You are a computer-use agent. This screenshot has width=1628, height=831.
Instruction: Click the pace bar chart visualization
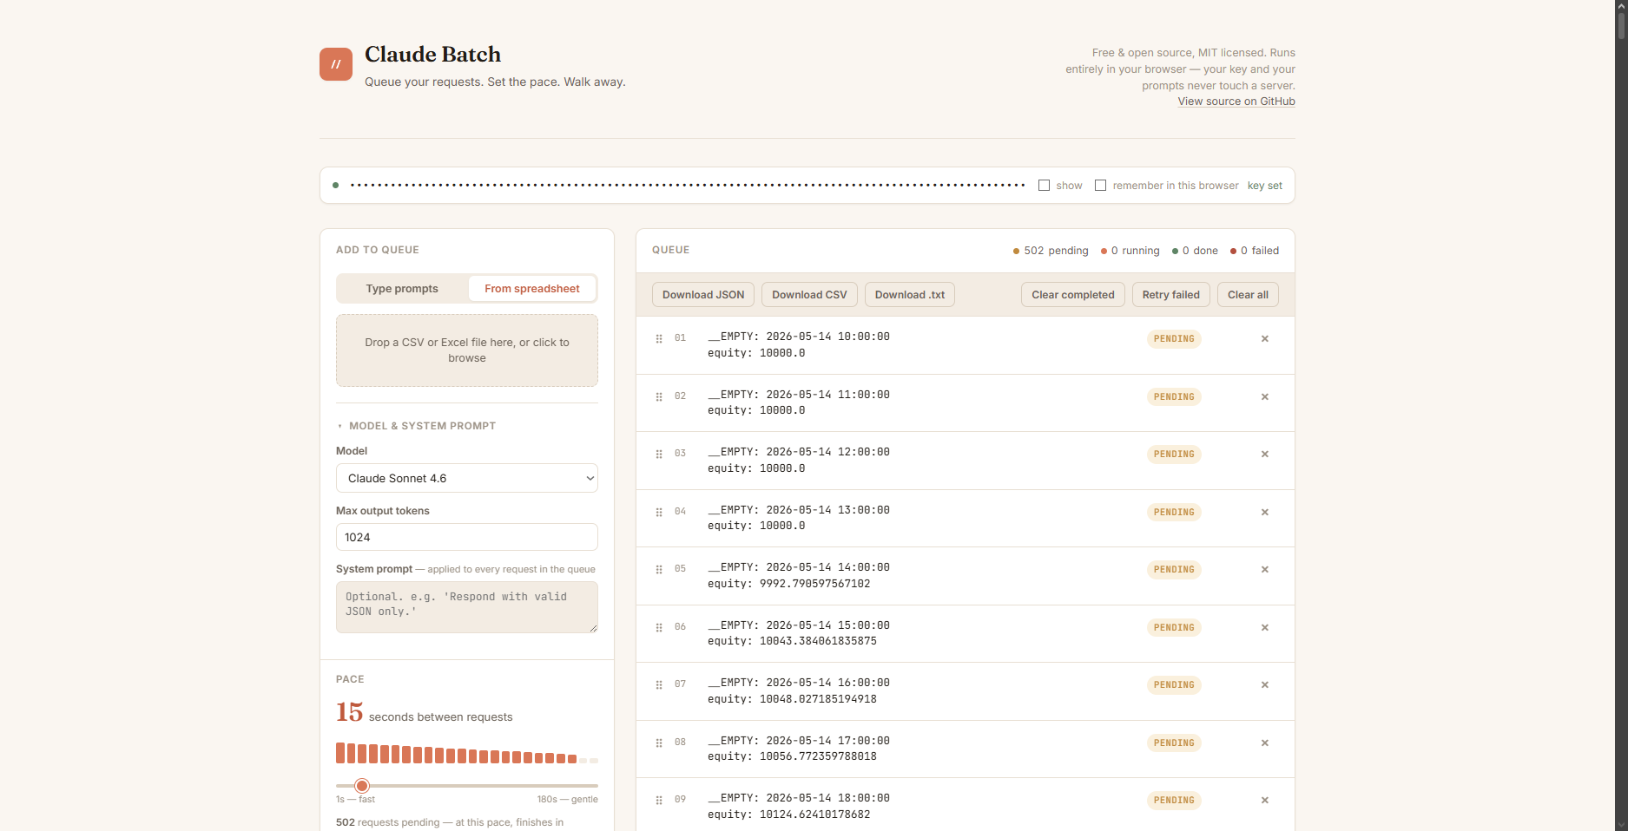(467, 753)
